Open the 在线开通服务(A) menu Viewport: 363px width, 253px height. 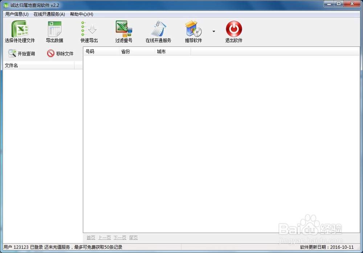pyautogui.click(x=49, y=14)
